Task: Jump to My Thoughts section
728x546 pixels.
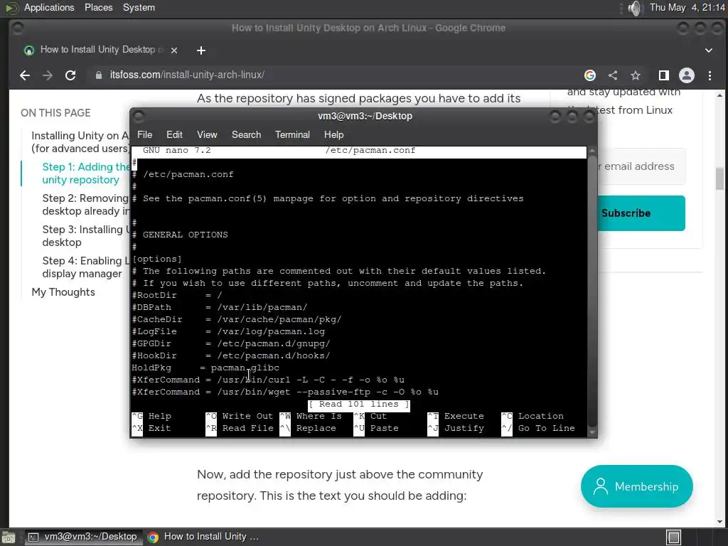Action: click(63, 292)
